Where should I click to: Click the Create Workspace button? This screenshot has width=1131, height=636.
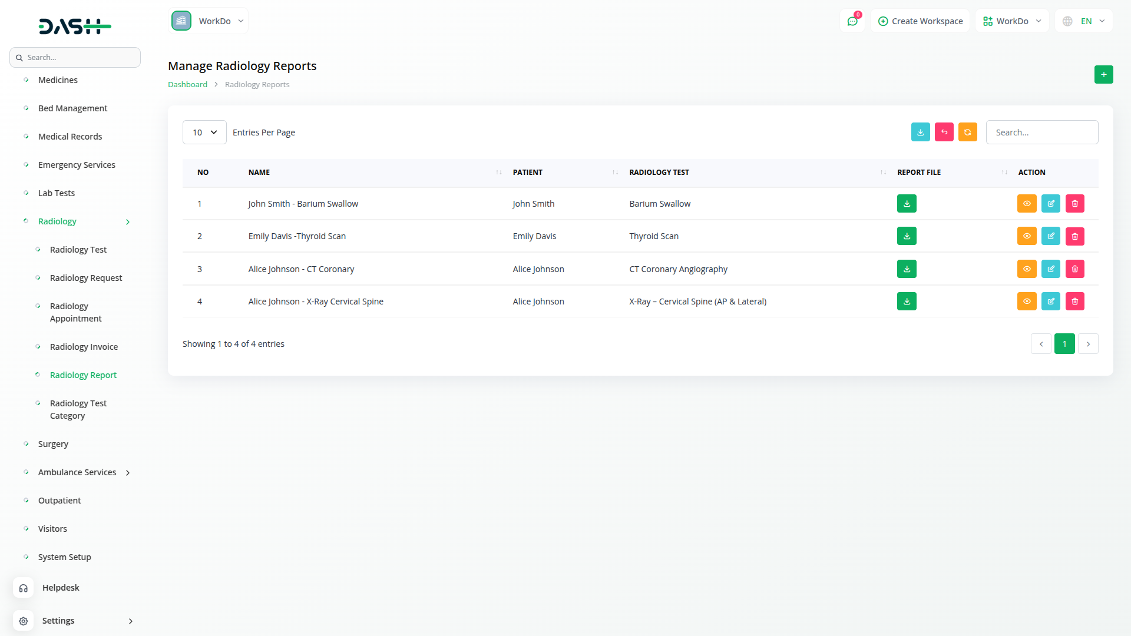point(920,21)
